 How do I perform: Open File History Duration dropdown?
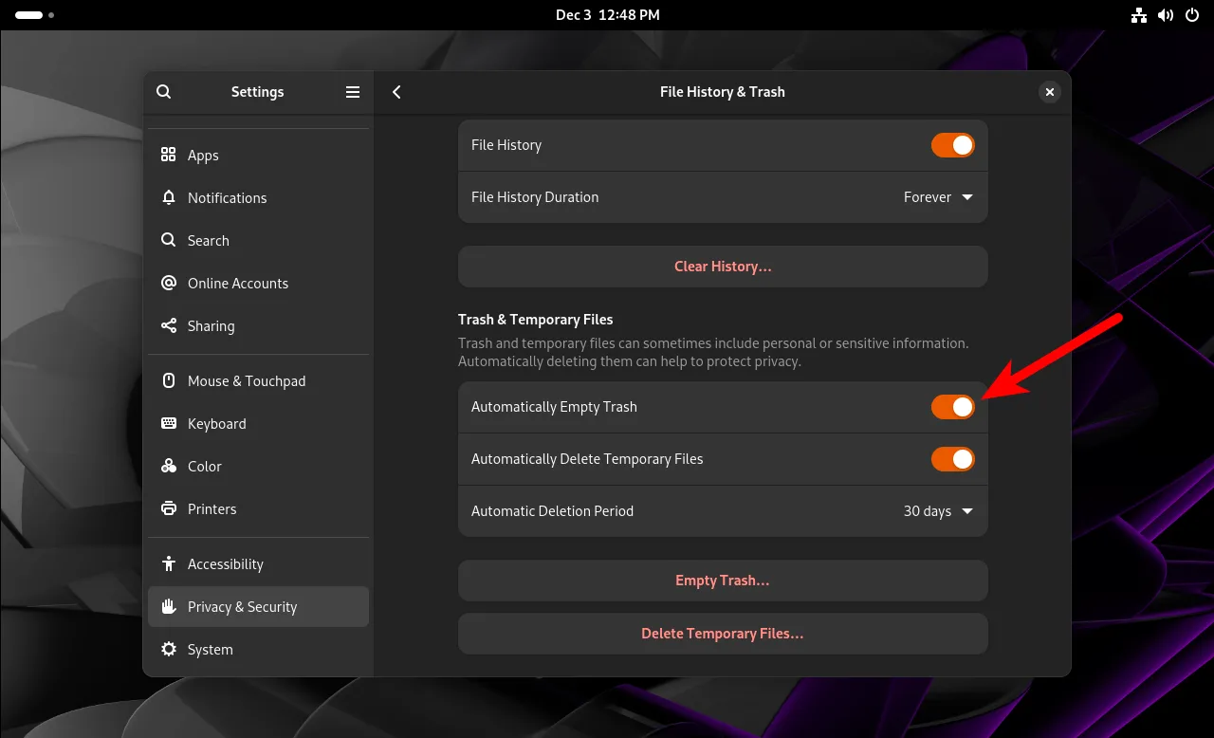click(x=937, y=197)
